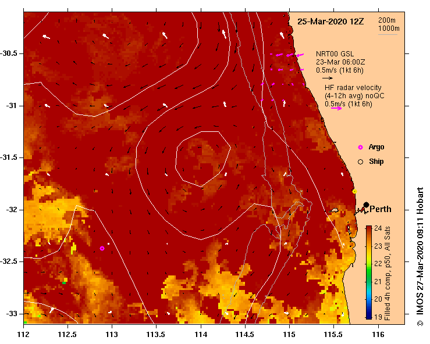Click the latitude axis label -33
Screen dimensions: 430x344
[12, 314]
